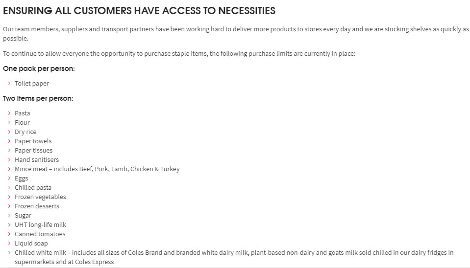The height and width of the screenshot is (268, 470).
Task: Click the chevron bullet beside Dry rice
Action: pyautogui.click(x=9, y=132)
